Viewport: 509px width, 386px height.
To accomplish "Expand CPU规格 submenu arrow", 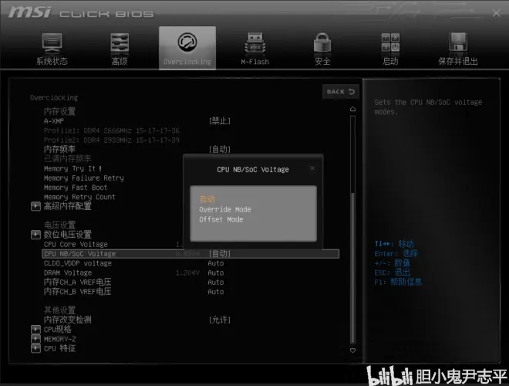I will click(x=35, y=329).
